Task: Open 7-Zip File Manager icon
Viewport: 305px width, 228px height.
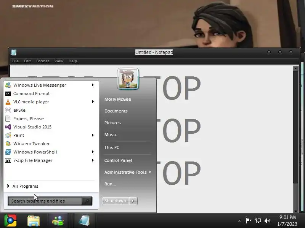Action: point(8,160)
